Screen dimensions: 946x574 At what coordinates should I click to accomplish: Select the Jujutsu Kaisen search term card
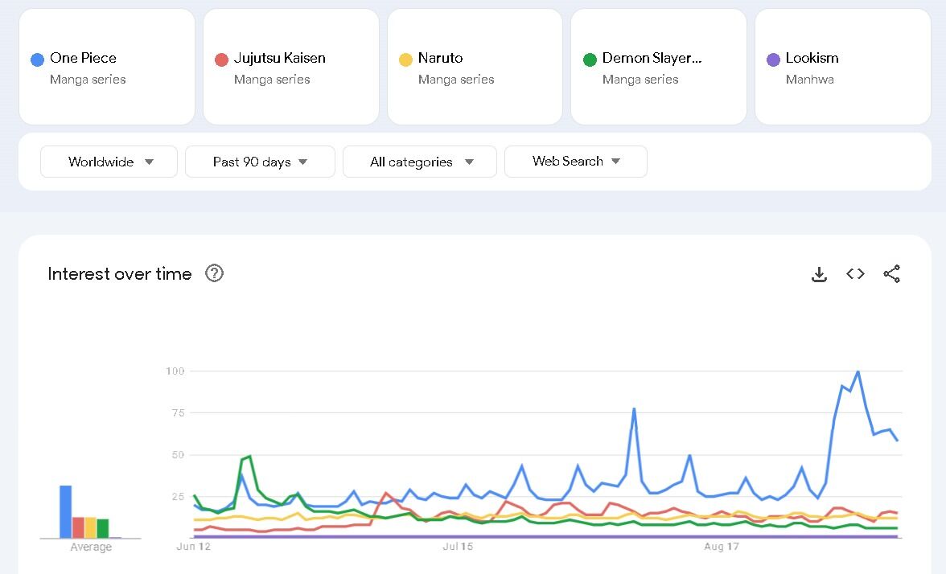291,67
